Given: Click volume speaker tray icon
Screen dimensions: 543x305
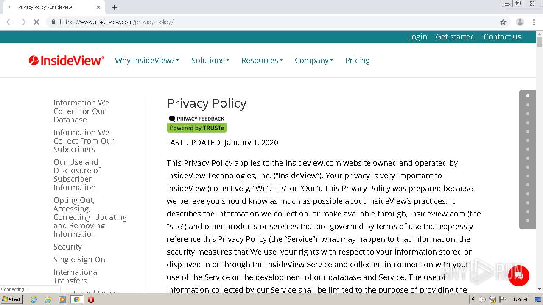Looking at the screenshot, I should tap(482, 299).
